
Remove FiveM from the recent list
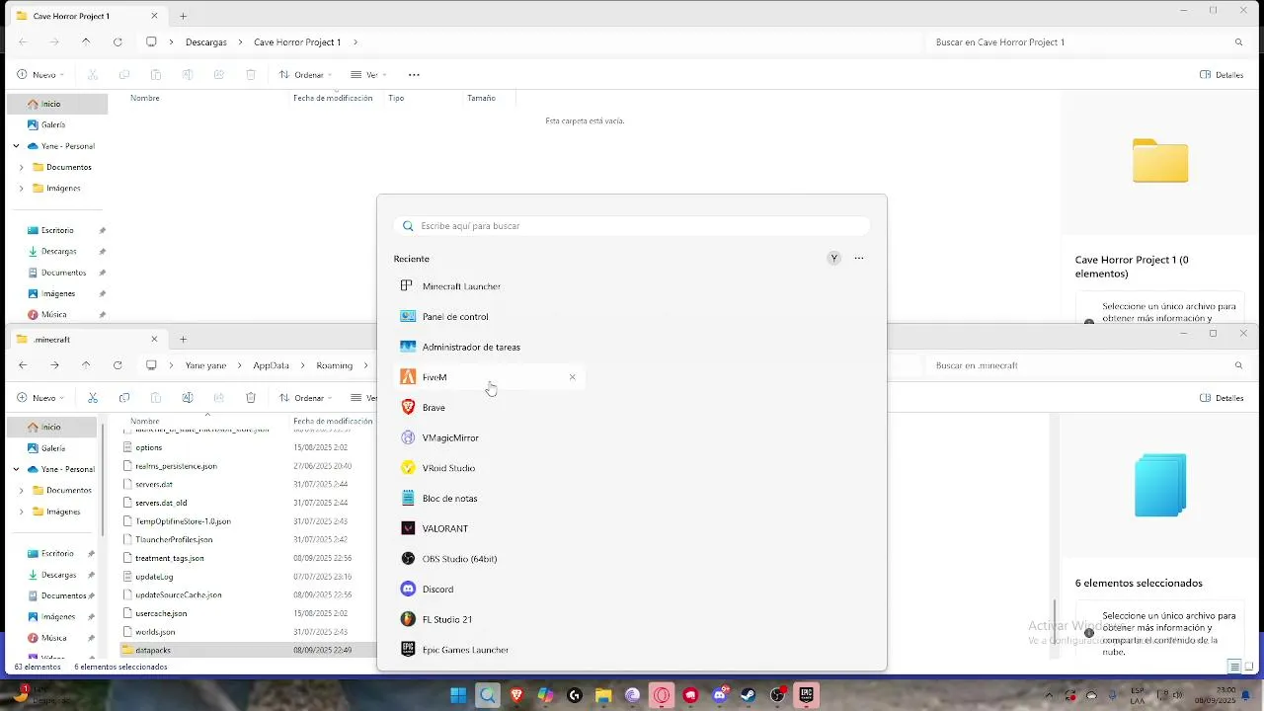coord(572,377)
